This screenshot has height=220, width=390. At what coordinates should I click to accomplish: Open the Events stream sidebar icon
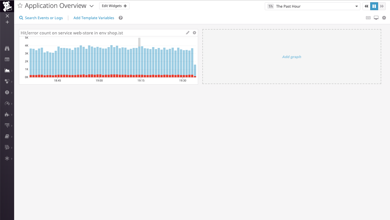pos(7,60)
